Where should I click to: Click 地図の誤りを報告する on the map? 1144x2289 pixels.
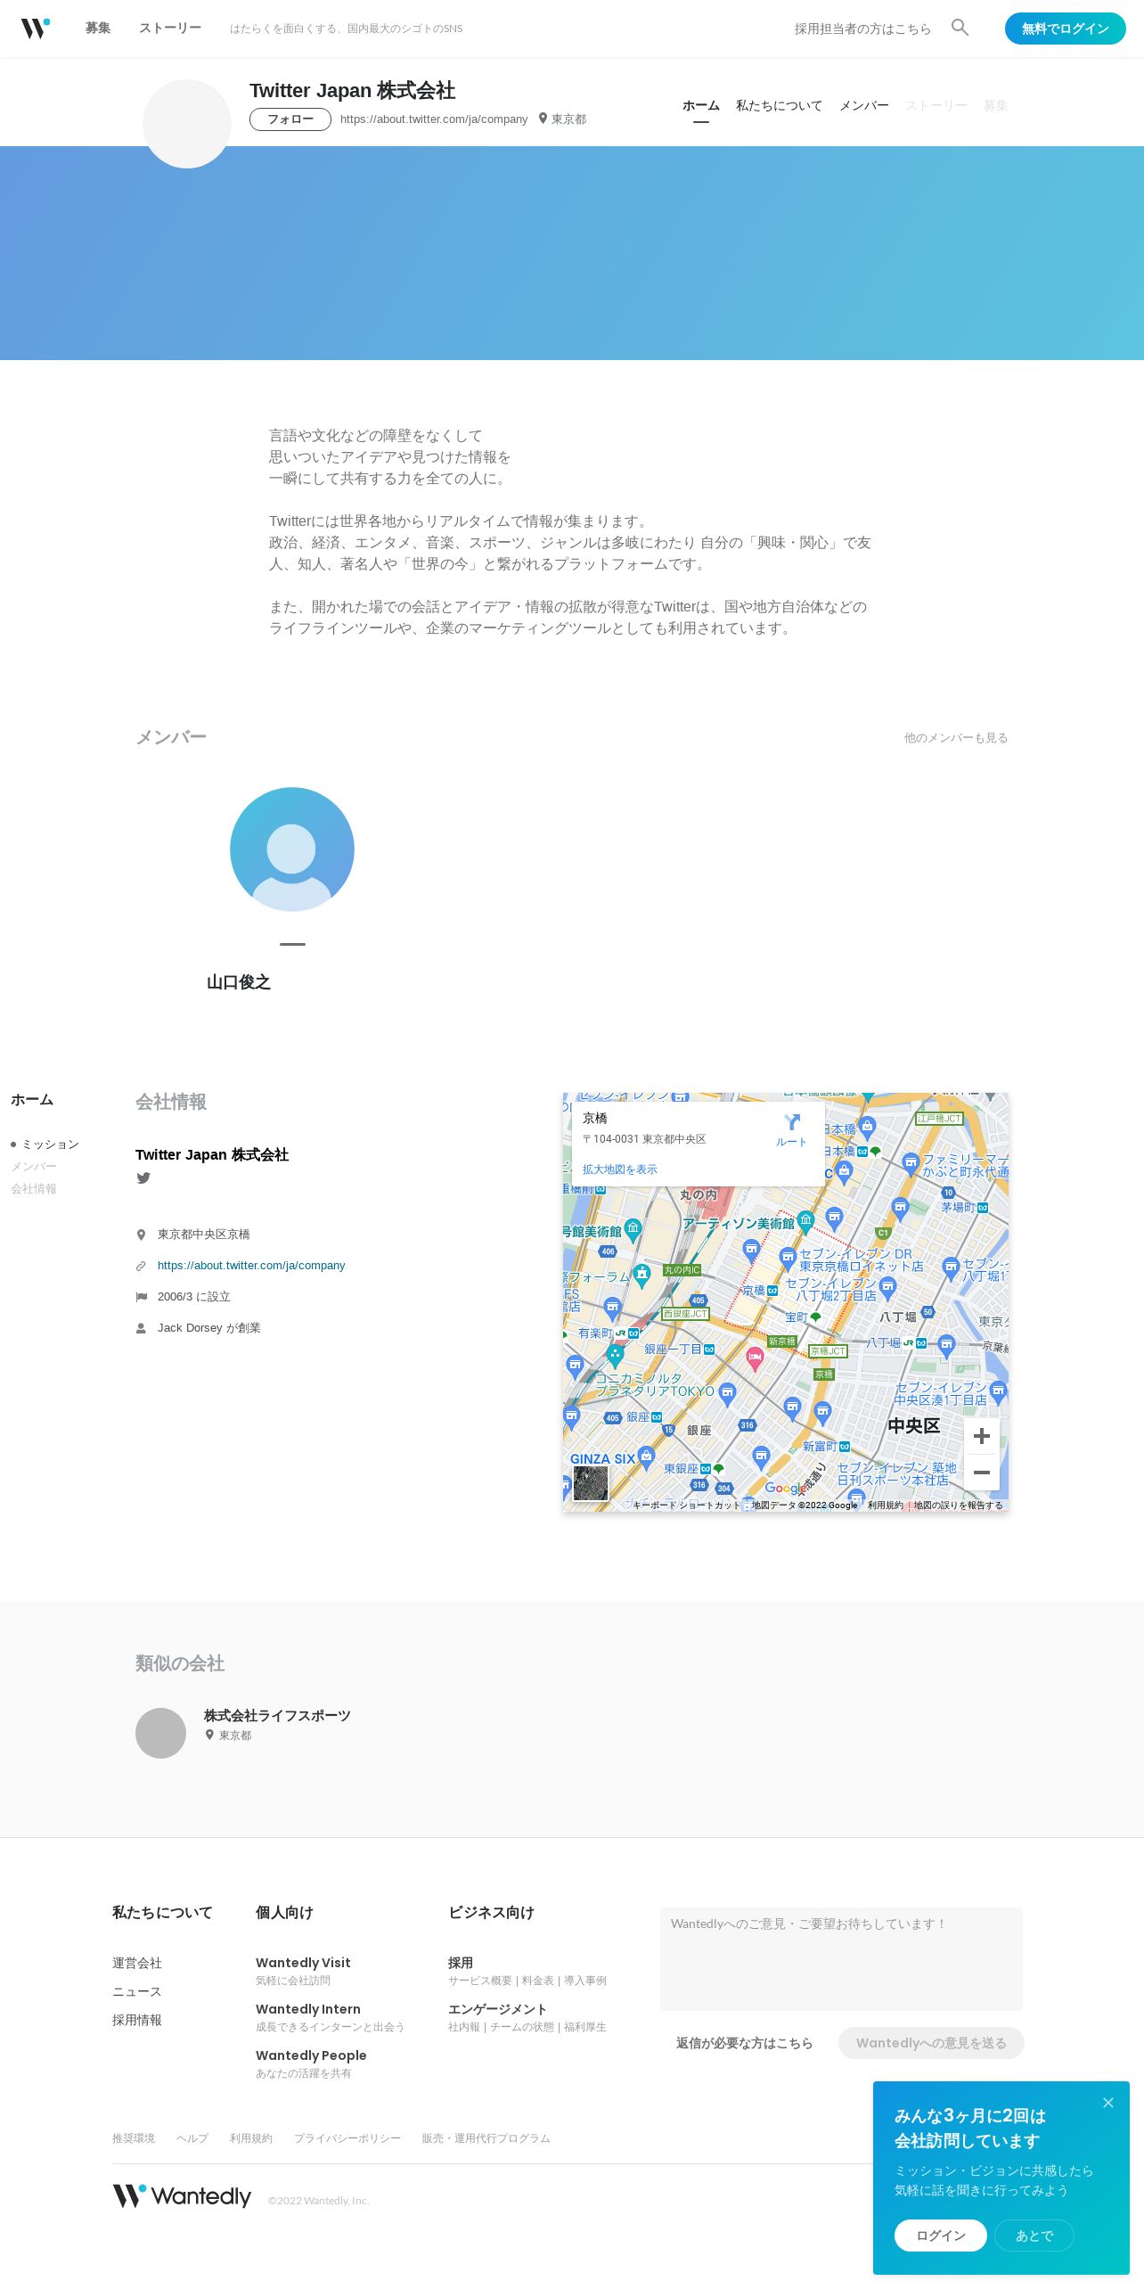coord(958,1505)
